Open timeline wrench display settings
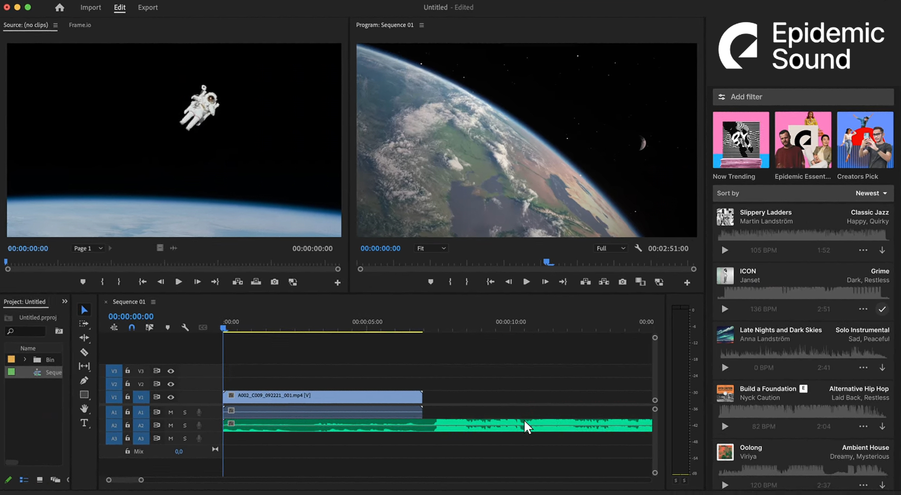Image resolution: width=901 pixels, height=495 pixels. (x=185, y=328)
